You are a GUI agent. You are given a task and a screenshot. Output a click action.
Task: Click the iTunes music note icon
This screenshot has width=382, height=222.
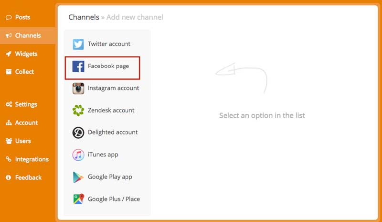pos(78,155)
